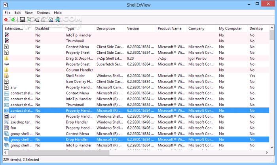
Task: Click the Copy Selected Items toolbar icon
Action: tap(36, 19)
